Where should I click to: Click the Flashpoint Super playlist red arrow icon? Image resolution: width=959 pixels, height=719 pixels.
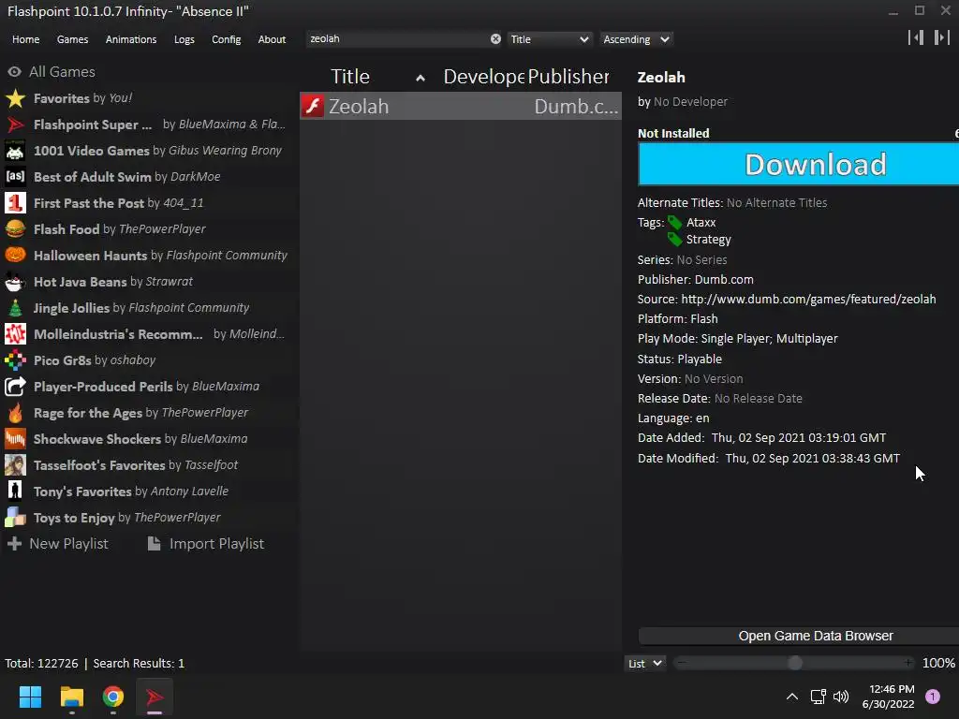coord(15,125)
